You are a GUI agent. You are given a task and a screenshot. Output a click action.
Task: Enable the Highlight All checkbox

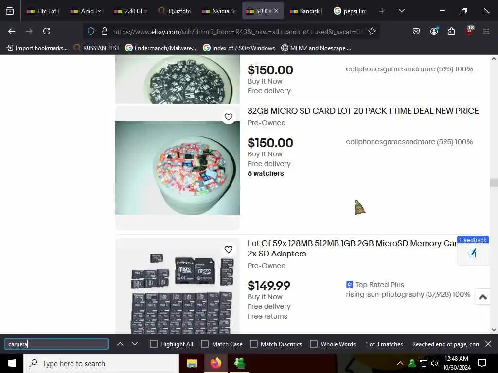pos(153,344)
